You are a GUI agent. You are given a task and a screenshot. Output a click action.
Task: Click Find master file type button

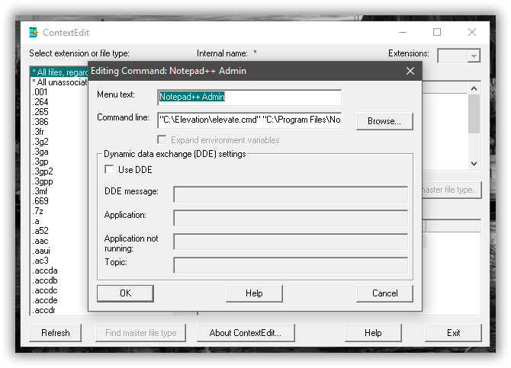click(x=141, y=333)
